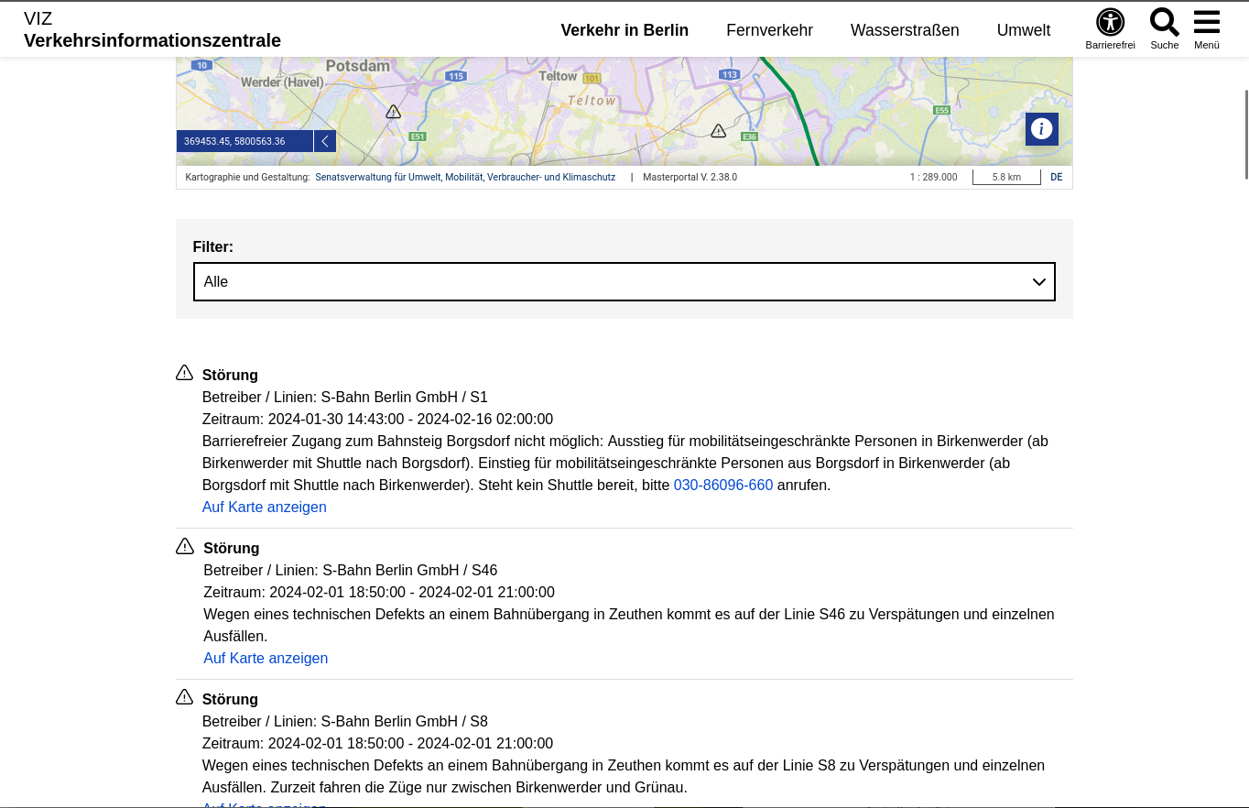Click the warning icon beside the S46 Störung

click(x=185, y=547)
